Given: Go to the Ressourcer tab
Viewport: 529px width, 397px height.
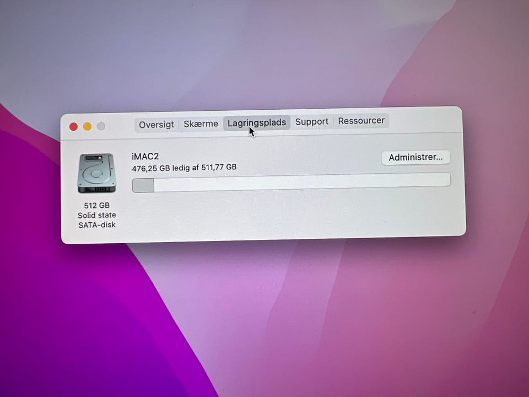Looking at the screenshot, I should [361, 121].
